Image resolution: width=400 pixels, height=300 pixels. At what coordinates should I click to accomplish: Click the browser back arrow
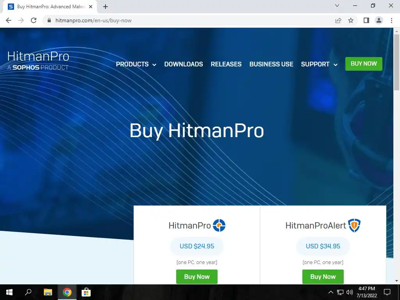coord(9,20)
